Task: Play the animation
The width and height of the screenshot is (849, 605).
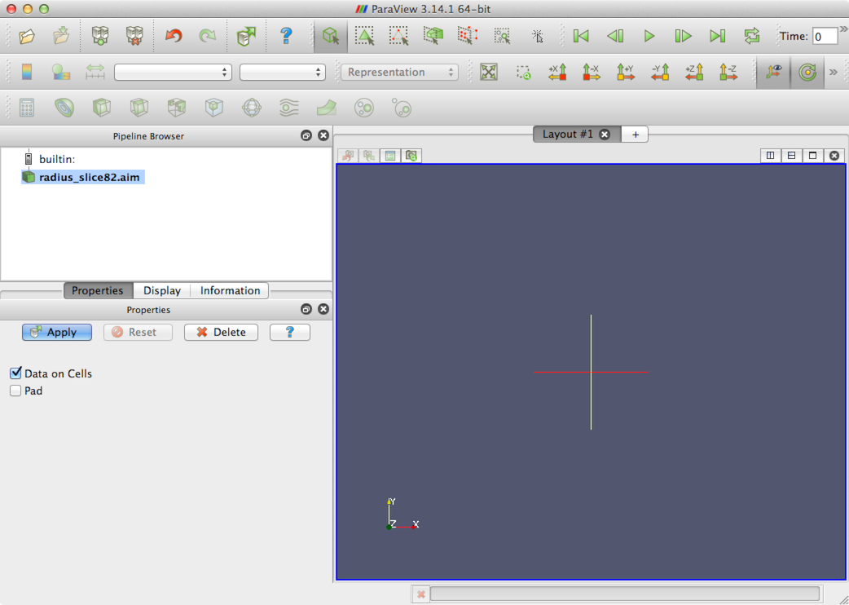Action: [649, 37]
